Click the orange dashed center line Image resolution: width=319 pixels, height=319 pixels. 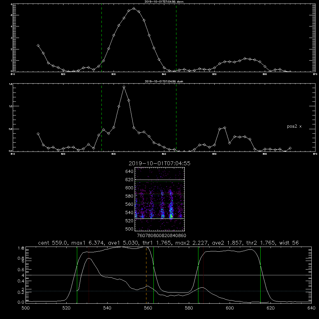tap(146, 275)
